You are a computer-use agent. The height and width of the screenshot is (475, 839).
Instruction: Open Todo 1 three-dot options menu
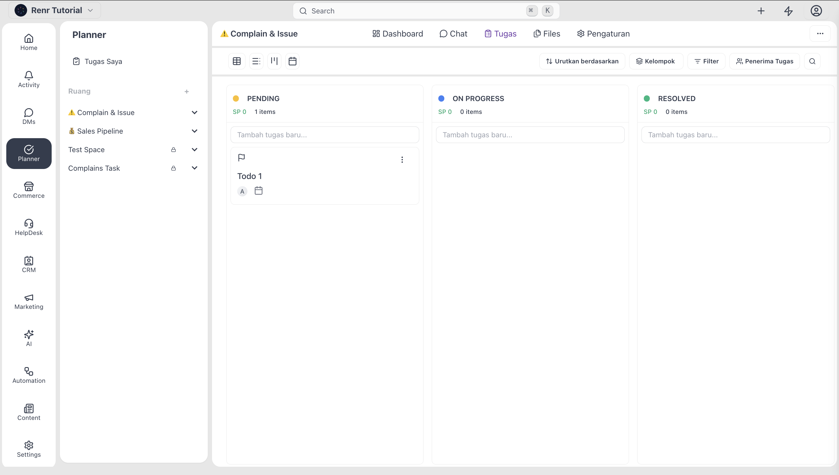(402, 160)
